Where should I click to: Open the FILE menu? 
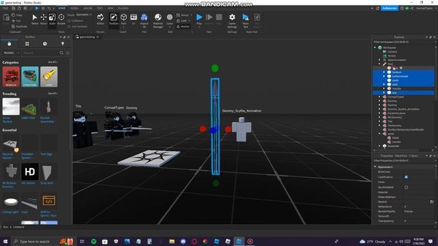click(x=5, y=8)
